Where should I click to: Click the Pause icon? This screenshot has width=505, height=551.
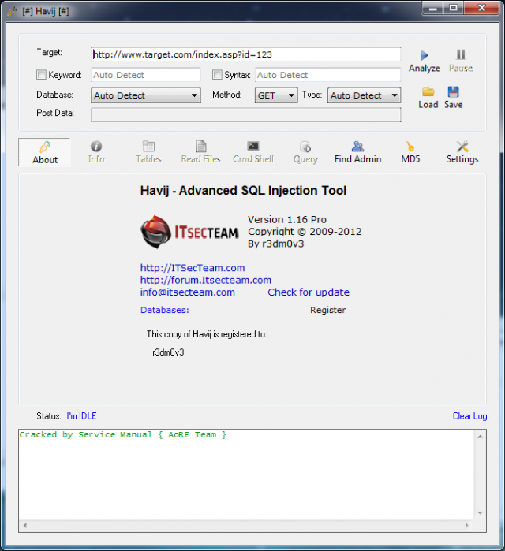coord(461,54)
